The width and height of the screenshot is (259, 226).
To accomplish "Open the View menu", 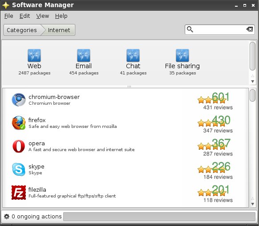I will 43,16.
